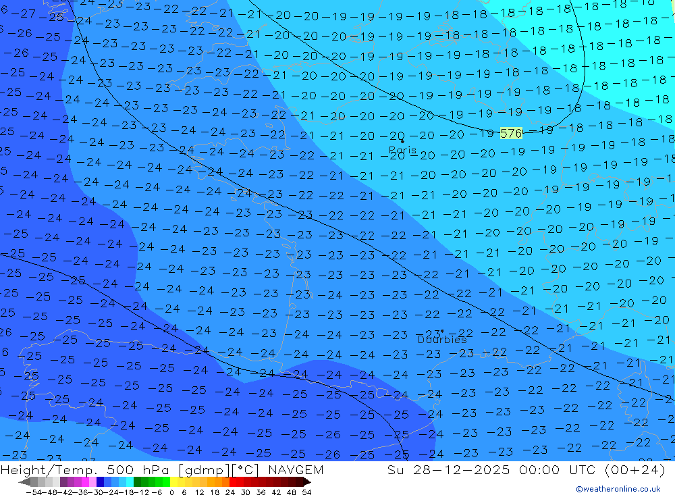This screenshot has height=495, width=675.
Task: Click the 30 legend scale value
Action: pyautogui.click(x=246, y=492)
